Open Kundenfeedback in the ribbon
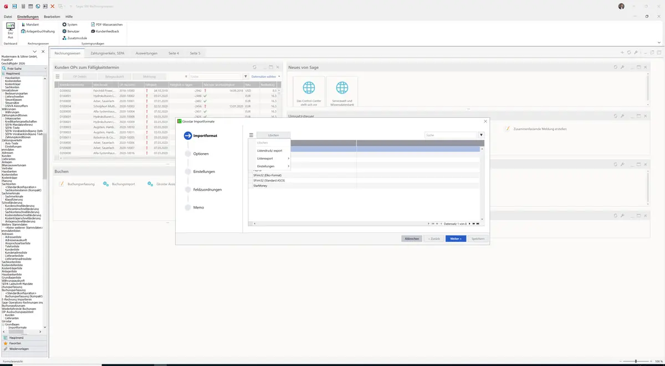This screenshot has width=665, height=366. tap(105, 31)
